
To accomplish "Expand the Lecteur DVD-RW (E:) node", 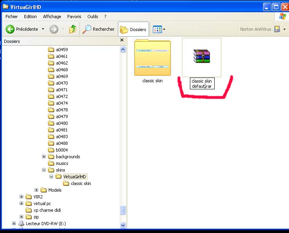I will [14, 223].
